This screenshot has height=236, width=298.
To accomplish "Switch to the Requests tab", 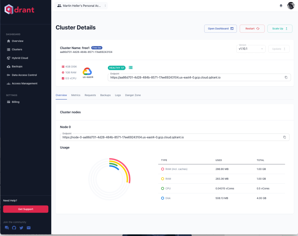I will (90, 95).
